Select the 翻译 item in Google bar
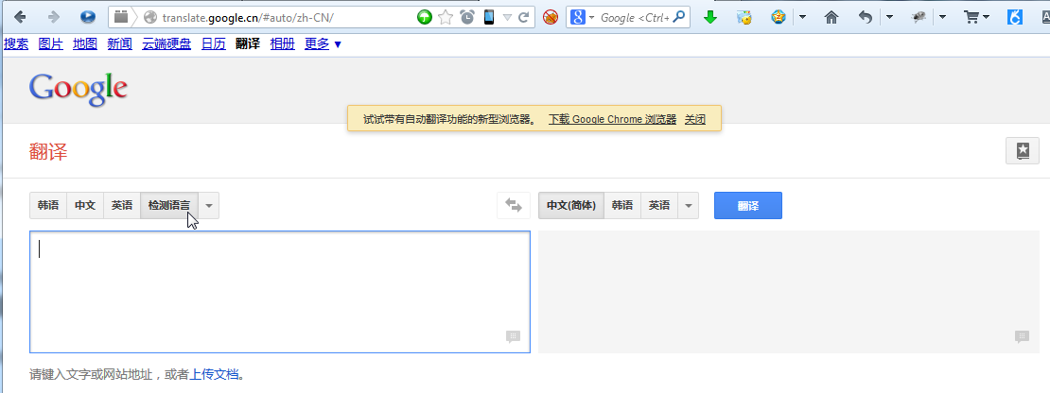 pyautogui.click(x=248, y=44)
